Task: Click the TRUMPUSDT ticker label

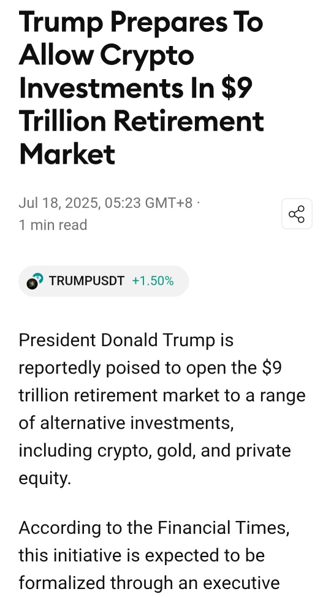Action: tap(86, 281)
